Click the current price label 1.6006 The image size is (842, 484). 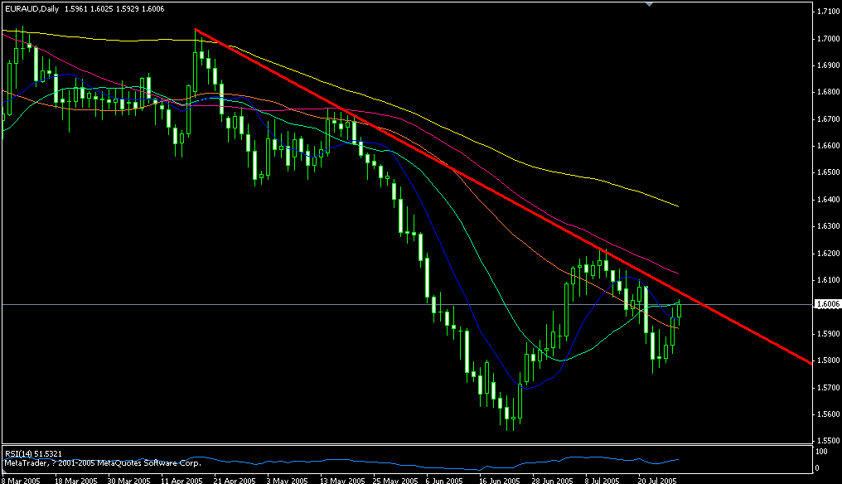click(x=828, y=304)
